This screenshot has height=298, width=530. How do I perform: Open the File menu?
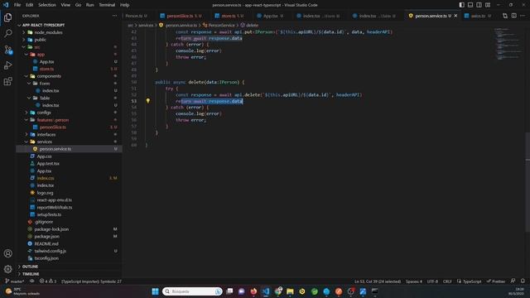[x=17, y=5]
